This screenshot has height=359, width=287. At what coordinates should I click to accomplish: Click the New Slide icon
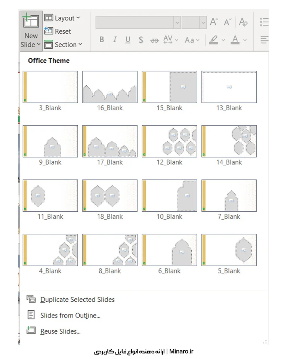(x=31, y=22)
